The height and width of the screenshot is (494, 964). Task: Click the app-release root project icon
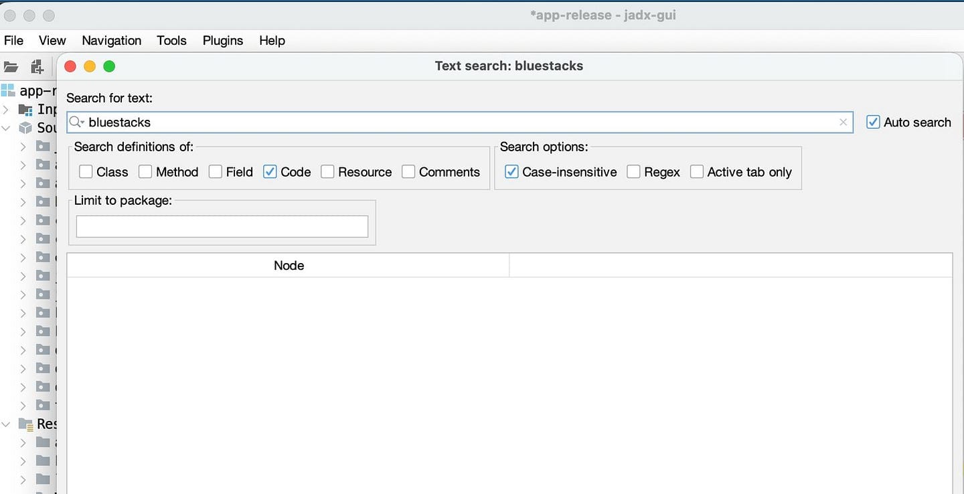[x=8, y=90]
